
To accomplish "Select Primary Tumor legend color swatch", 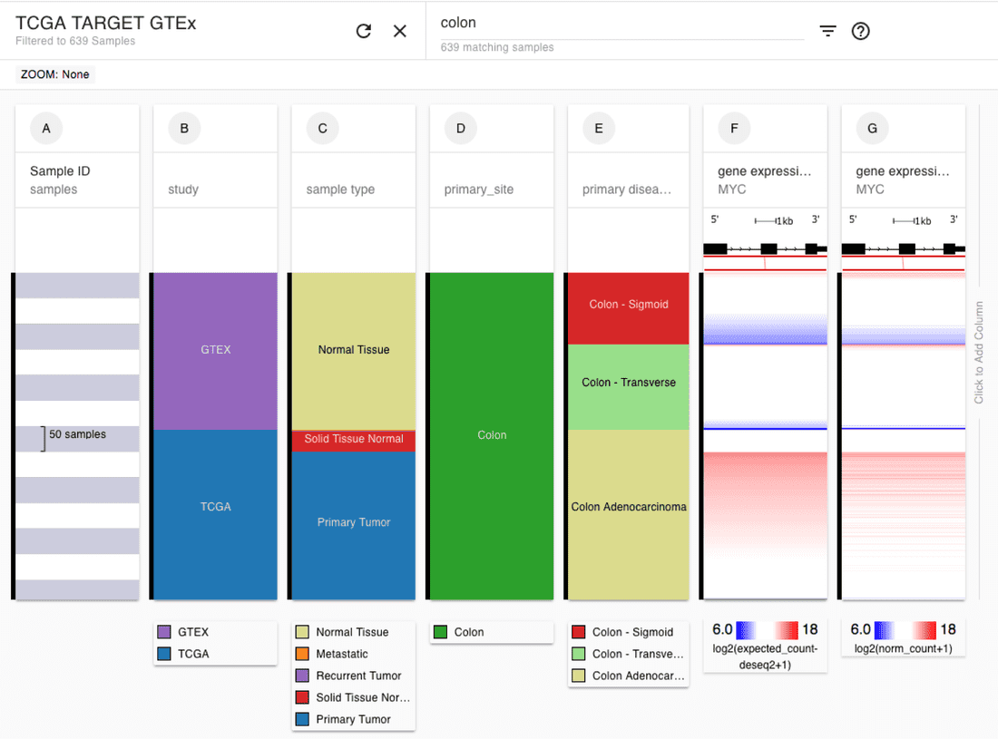I will pyautogui.click(x=302, y=719).
